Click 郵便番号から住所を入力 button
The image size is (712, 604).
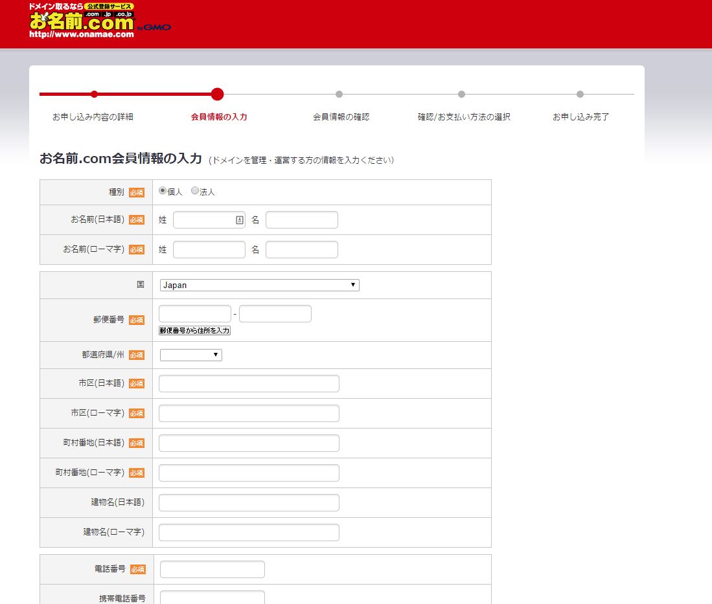point(194,330)
